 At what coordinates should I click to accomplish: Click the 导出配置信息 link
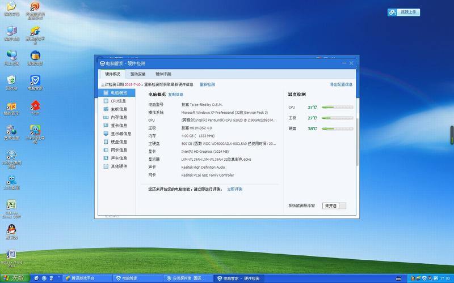coord(341,84)
